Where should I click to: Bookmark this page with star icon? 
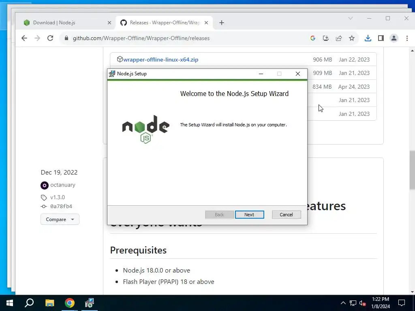(x=351, y=38)
